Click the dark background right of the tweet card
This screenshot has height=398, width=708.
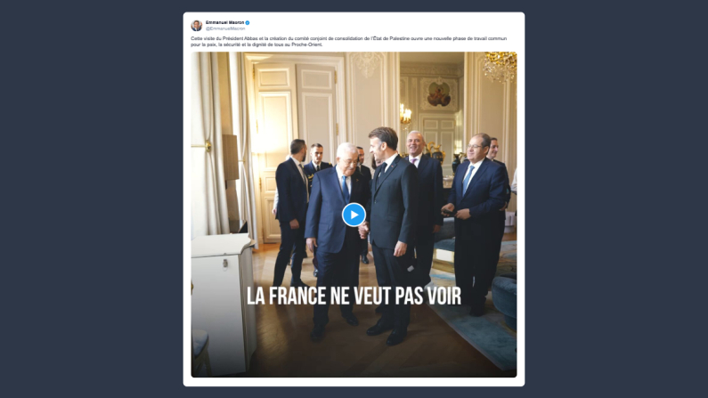(616, 199)
